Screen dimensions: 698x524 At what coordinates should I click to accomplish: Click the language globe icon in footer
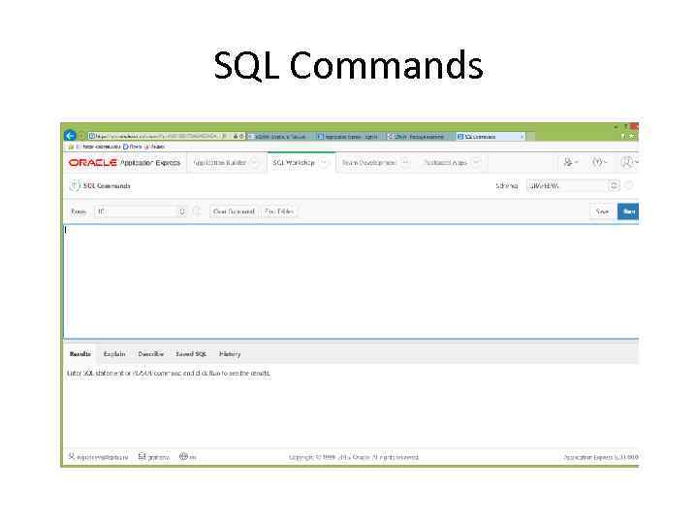(183, 456)
